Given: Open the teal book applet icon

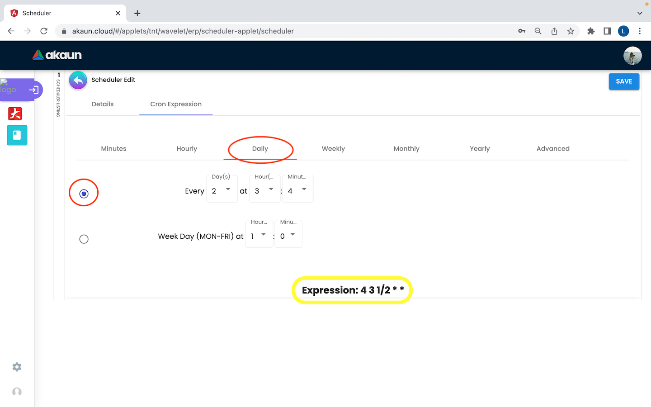Looking at the screenshot, I should click(x=17, y=135).
